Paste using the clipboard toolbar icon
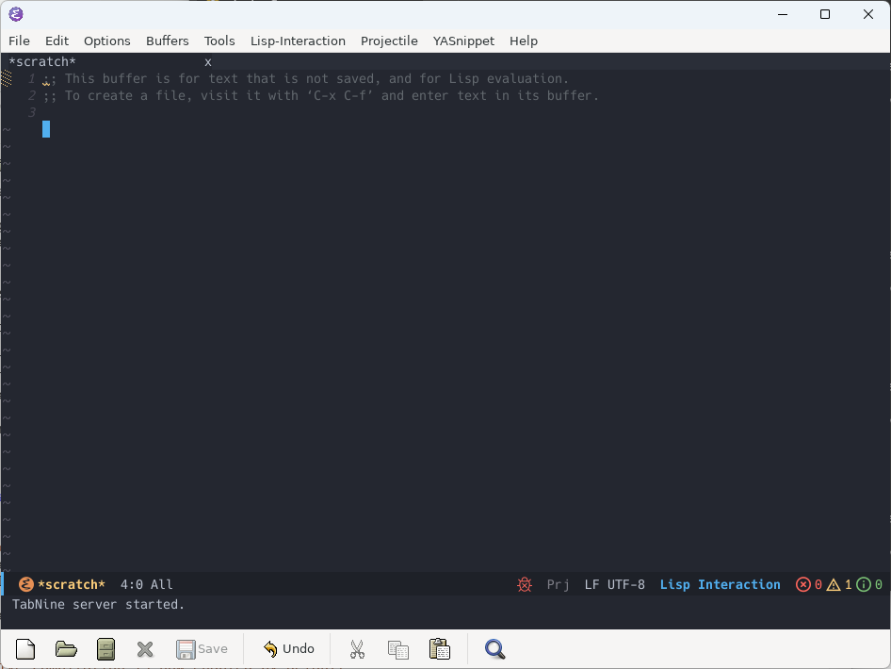The width and height of the screenshot is (891, 669). (x=439, y=648)
